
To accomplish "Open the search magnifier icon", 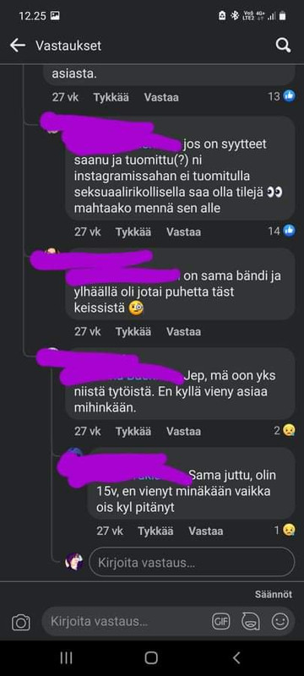I will pyautogui.click(x=283, y=46).
